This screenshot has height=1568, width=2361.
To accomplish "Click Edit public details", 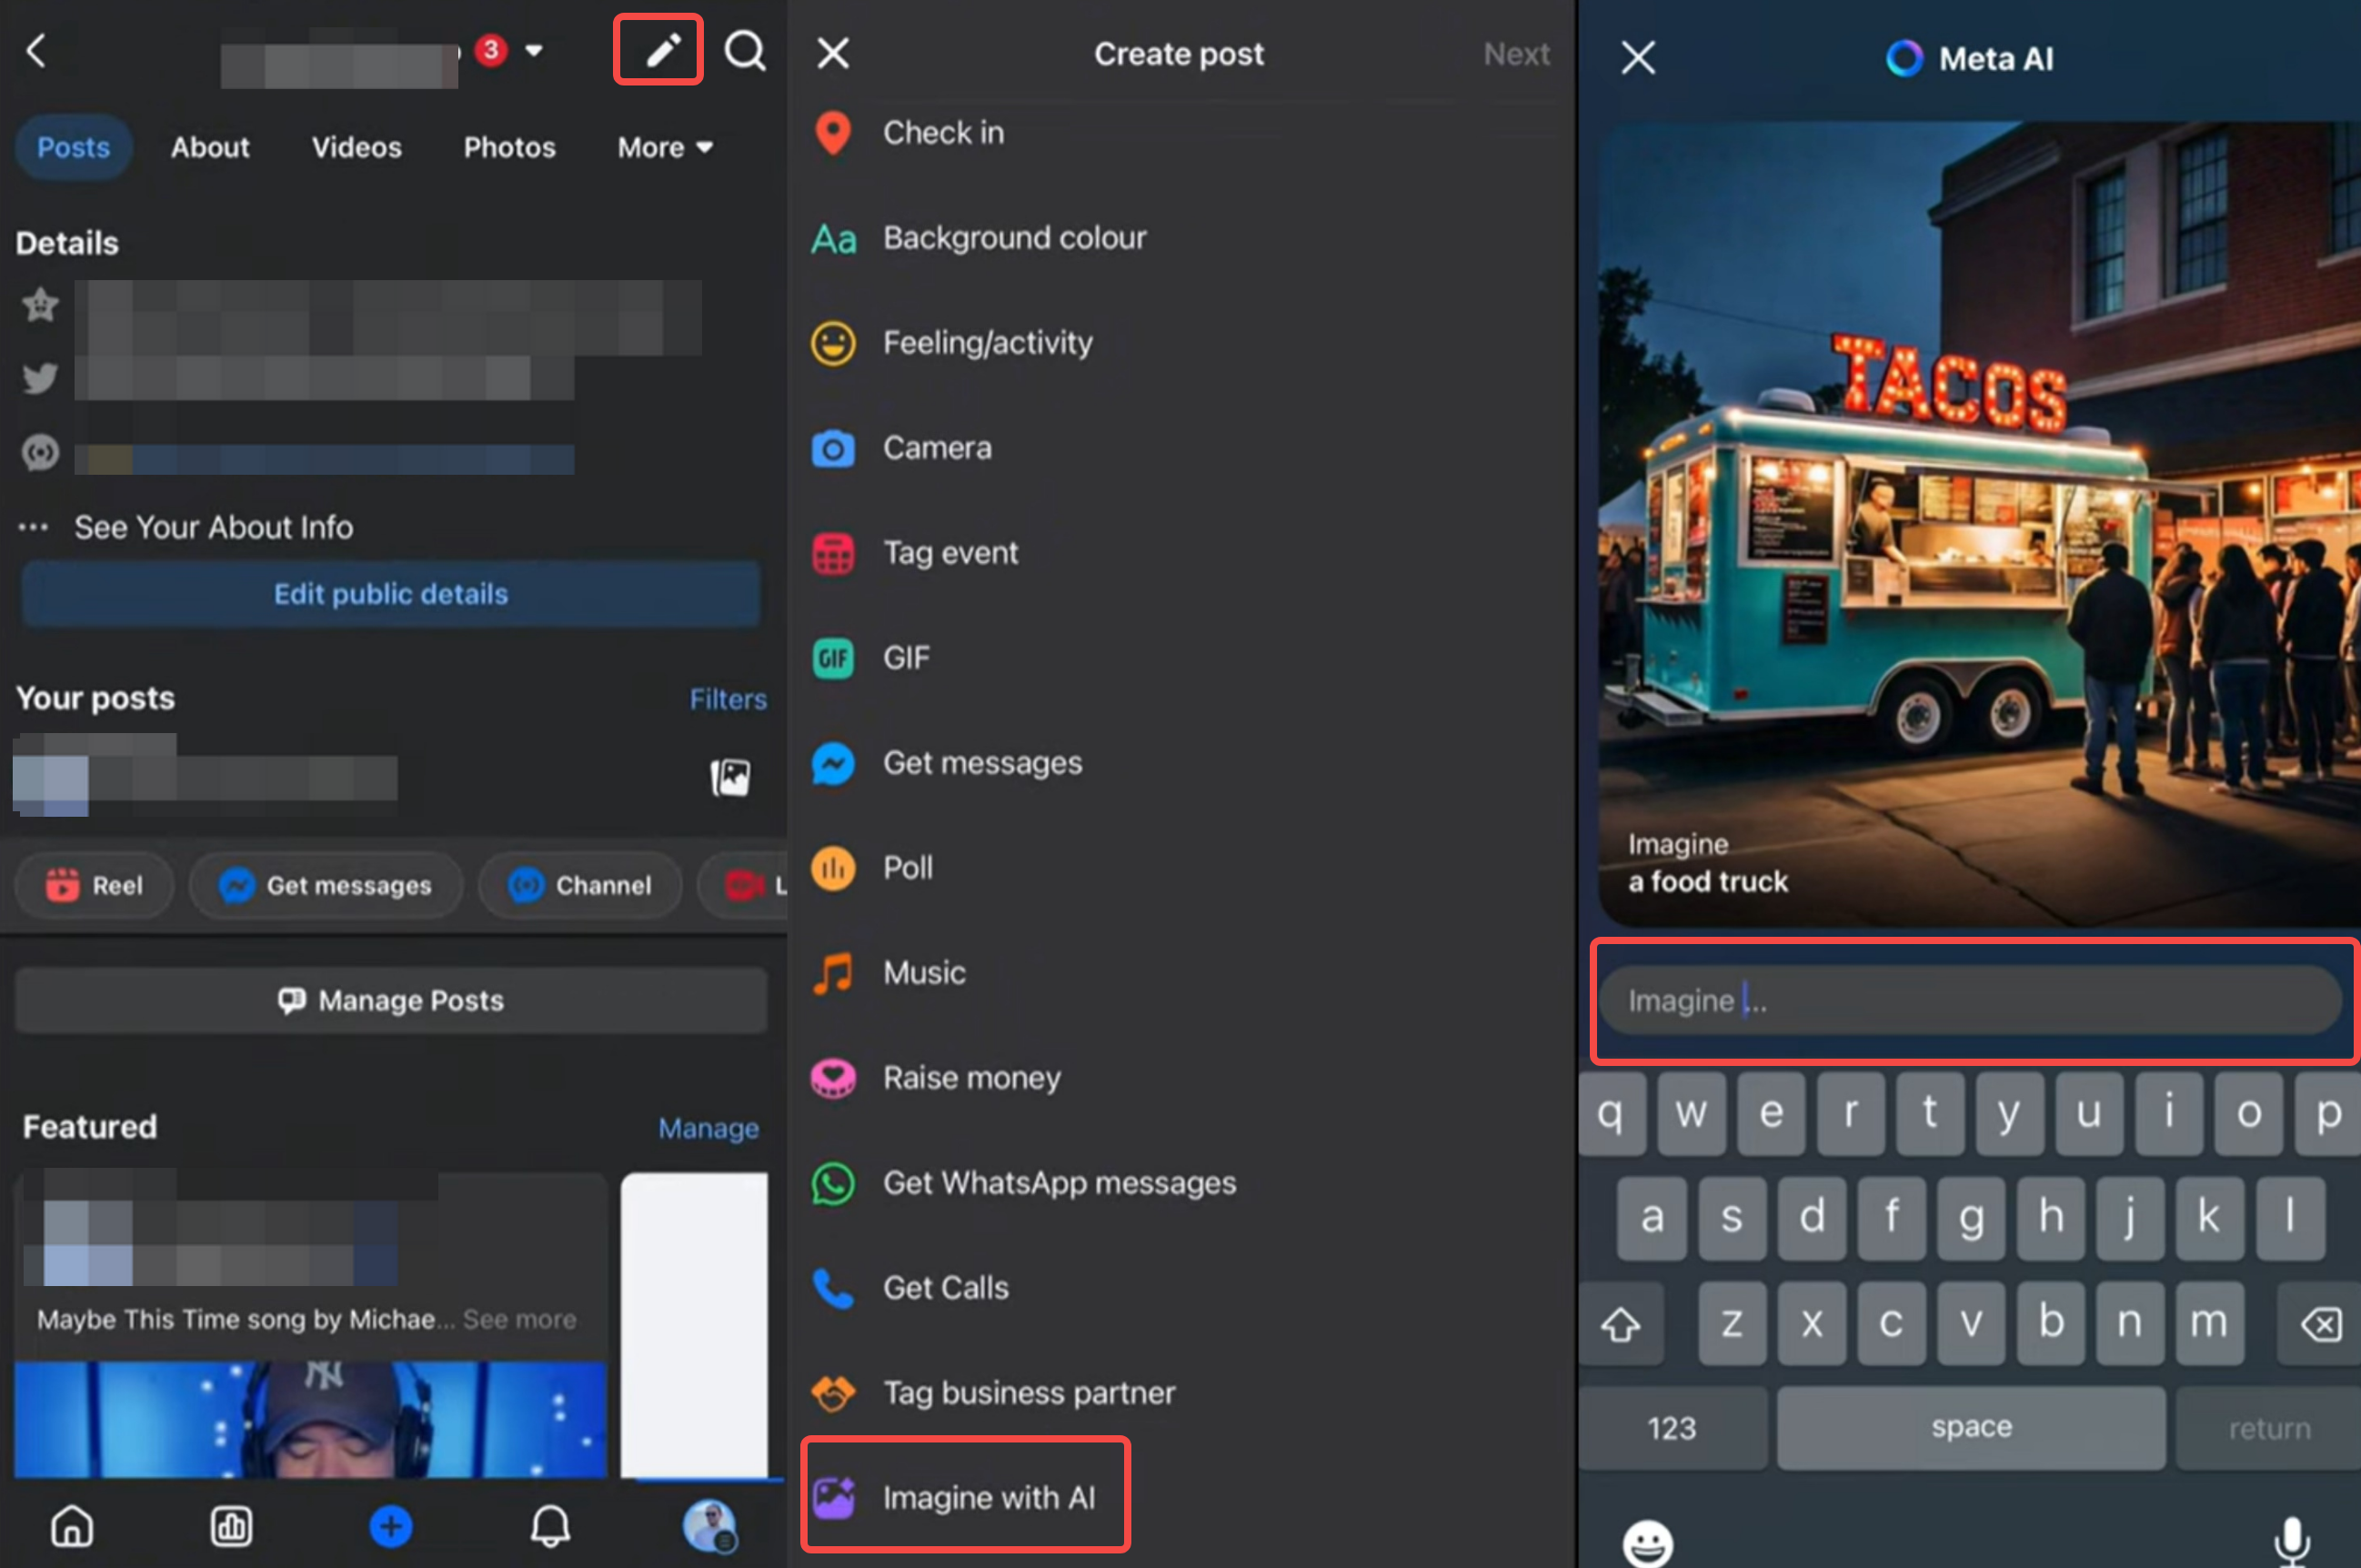I will coord(390,593).
